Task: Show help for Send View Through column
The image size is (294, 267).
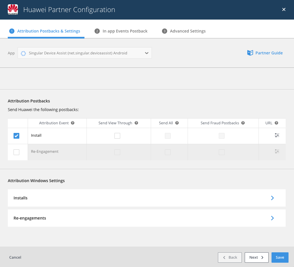Action: pos(136,123)
